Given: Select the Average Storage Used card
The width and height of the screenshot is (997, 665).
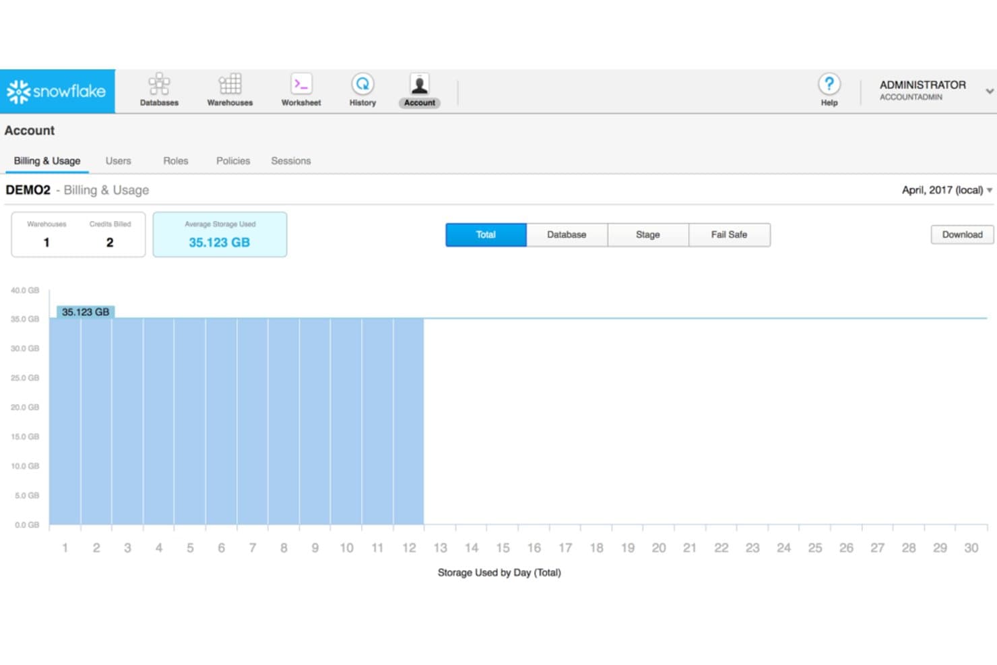Looking at the screenshot, I should [220, 234].
